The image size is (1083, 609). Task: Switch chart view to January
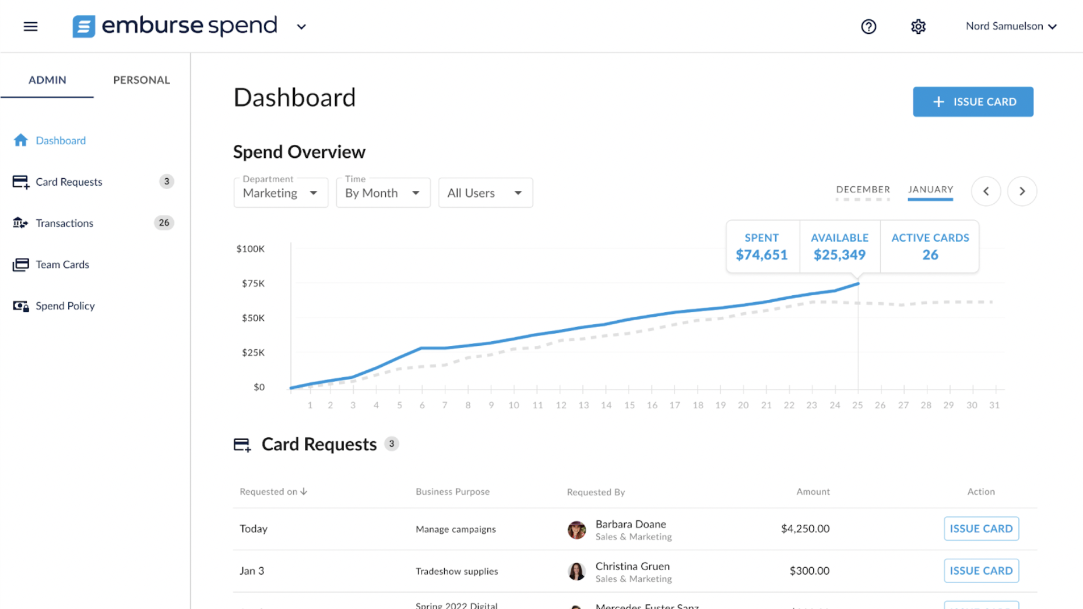click(930, 190)
